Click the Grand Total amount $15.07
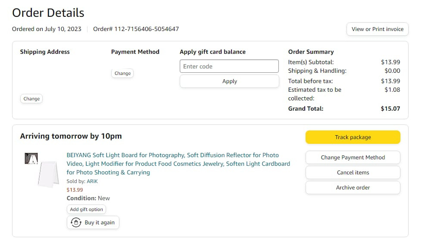The image size is (431, 245). [x=390, y=109]
